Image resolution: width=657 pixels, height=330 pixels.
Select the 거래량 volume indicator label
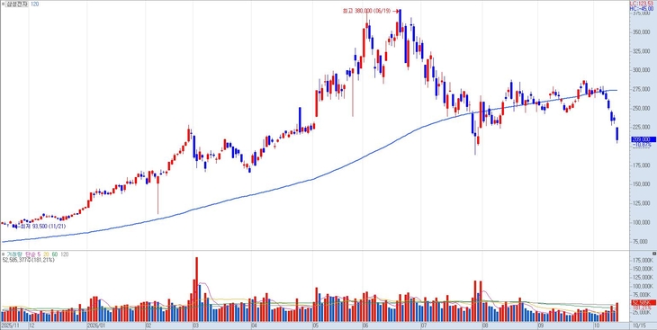tap(13, 254)
